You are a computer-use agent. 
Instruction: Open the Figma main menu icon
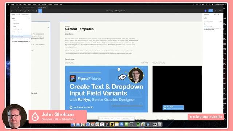(12, 11)
